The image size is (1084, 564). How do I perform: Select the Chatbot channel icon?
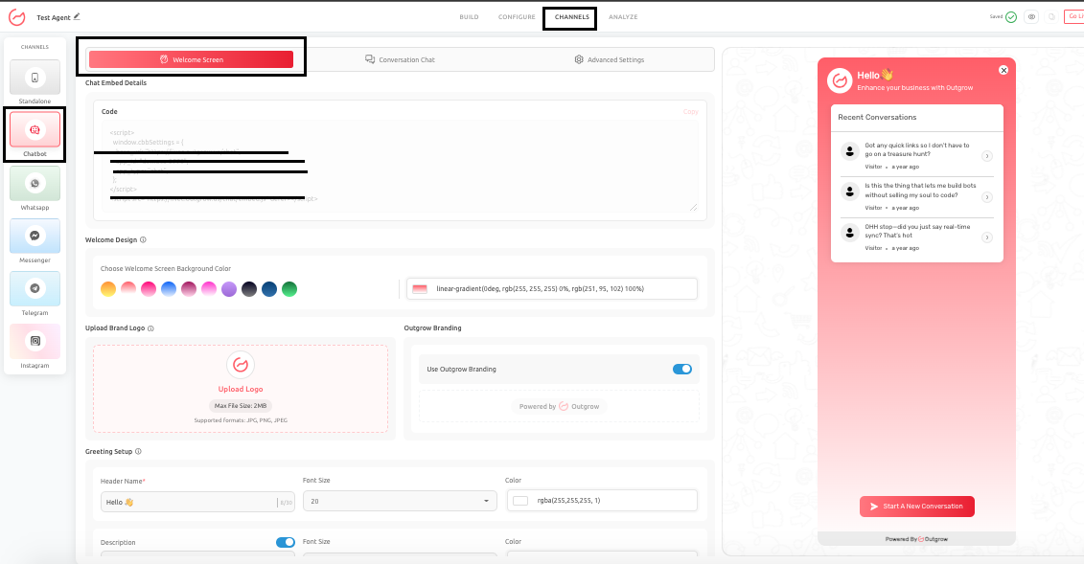pos(35,130)
